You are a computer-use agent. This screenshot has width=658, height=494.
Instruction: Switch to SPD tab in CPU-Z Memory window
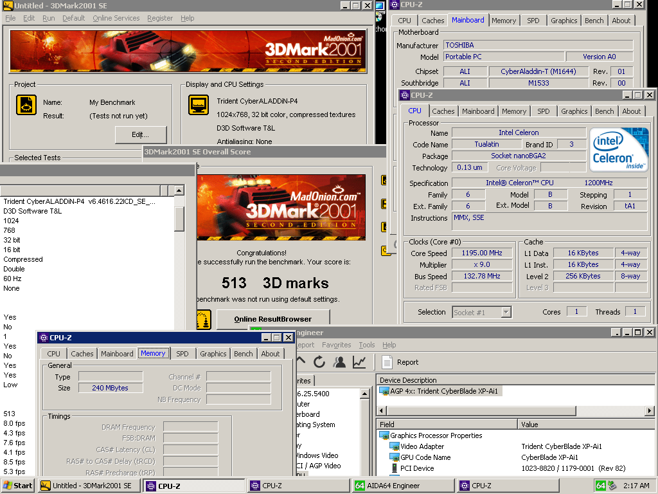[x=182, y=354]
